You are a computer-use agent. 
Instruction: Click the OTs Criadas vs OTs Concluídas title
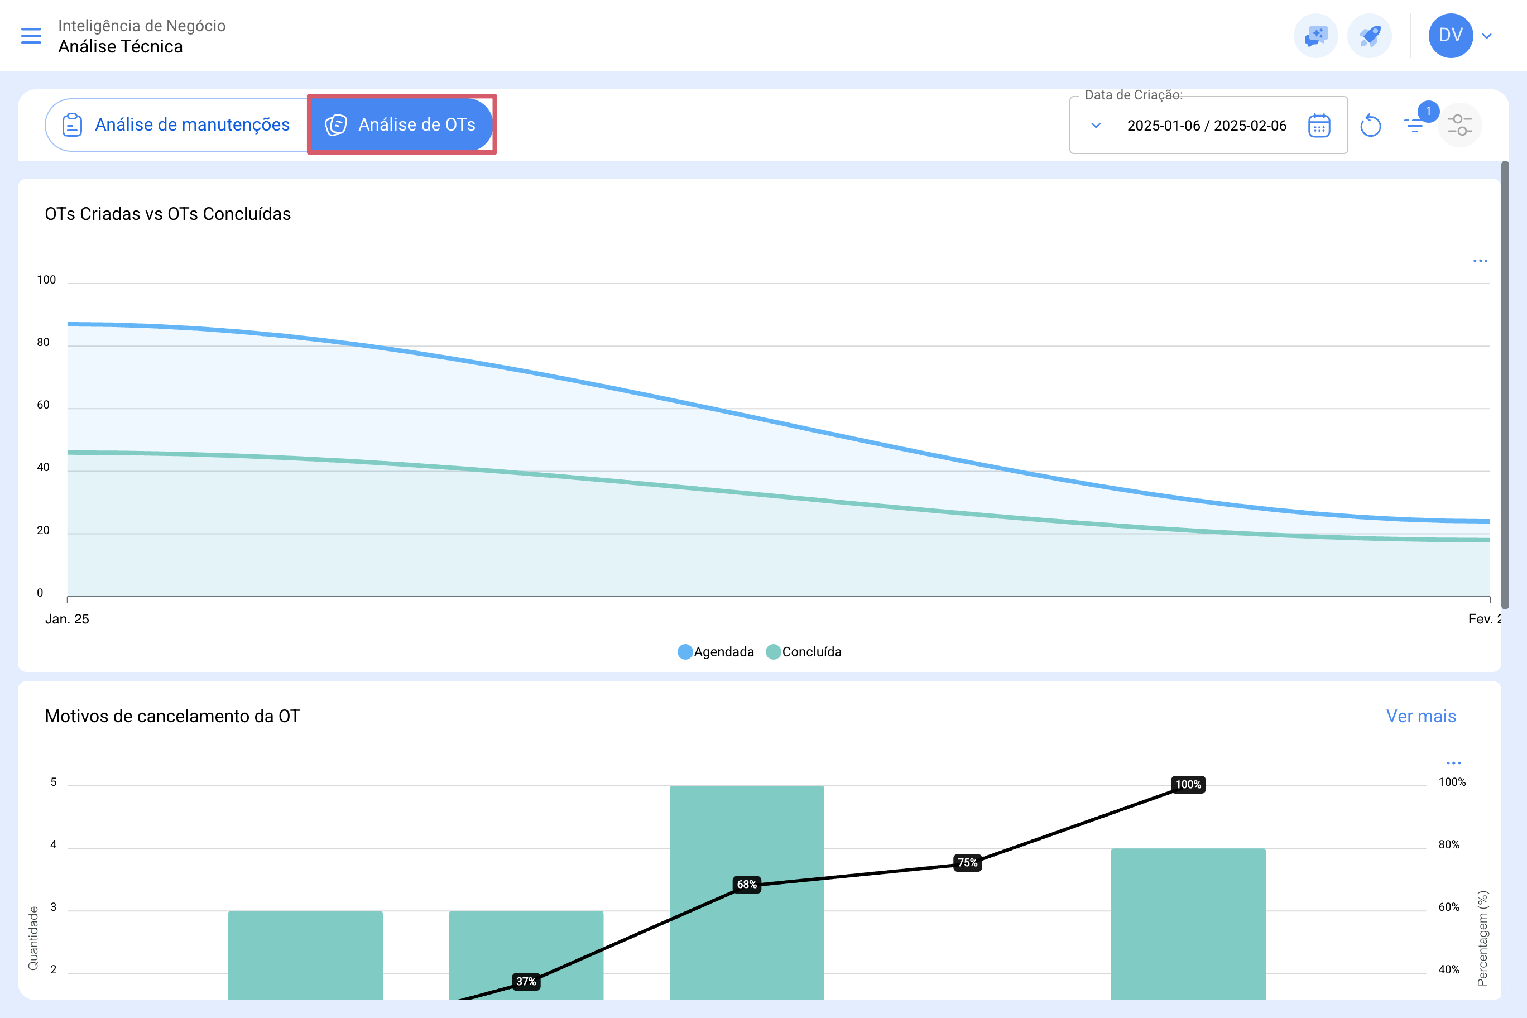167,214
